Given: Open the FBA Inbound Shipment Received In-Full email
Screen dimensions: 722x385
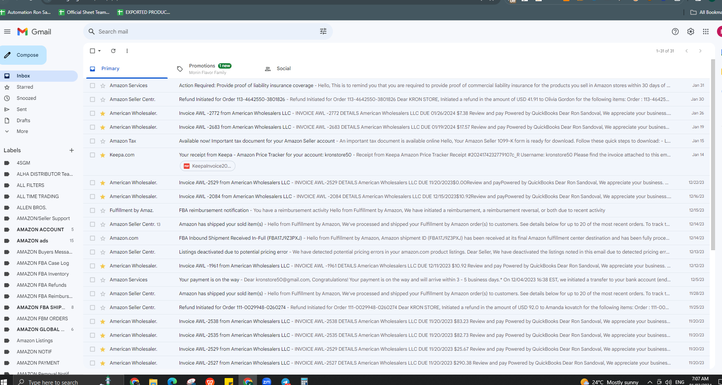Looking at the screenshot, I should coord(397,238).
